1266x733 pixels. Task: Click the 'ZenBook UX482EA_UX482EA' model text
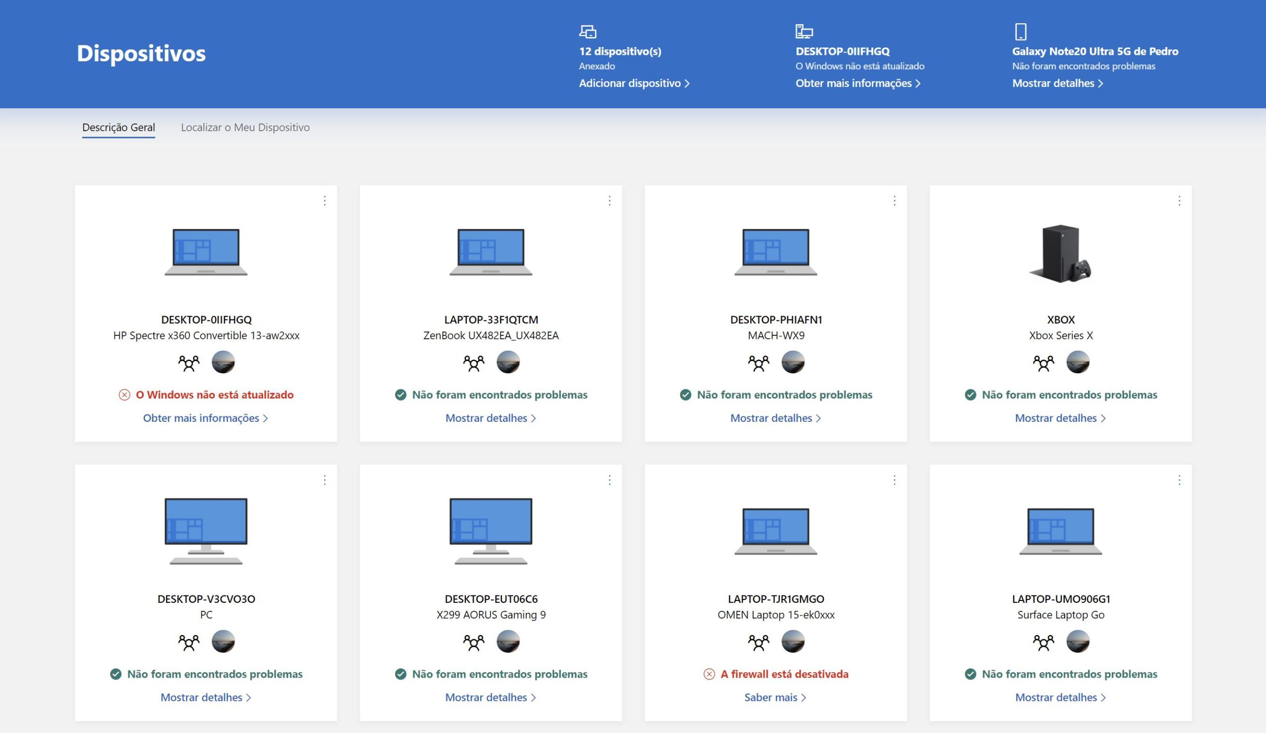491,336
